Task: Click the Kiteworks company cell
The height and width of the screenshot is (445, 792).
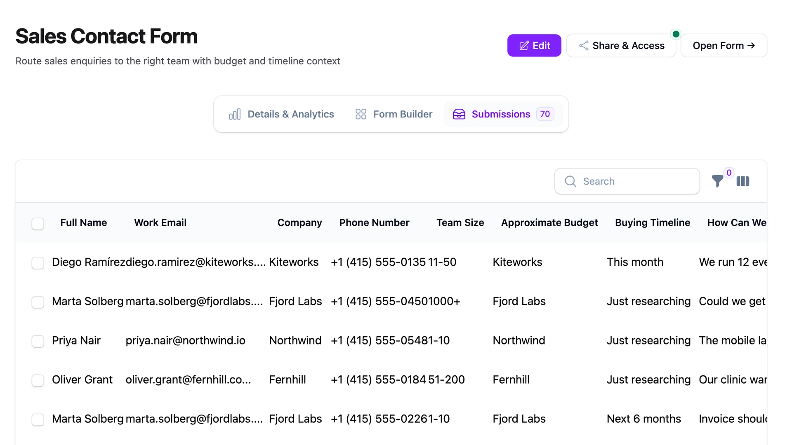Action: click(294, 262)
